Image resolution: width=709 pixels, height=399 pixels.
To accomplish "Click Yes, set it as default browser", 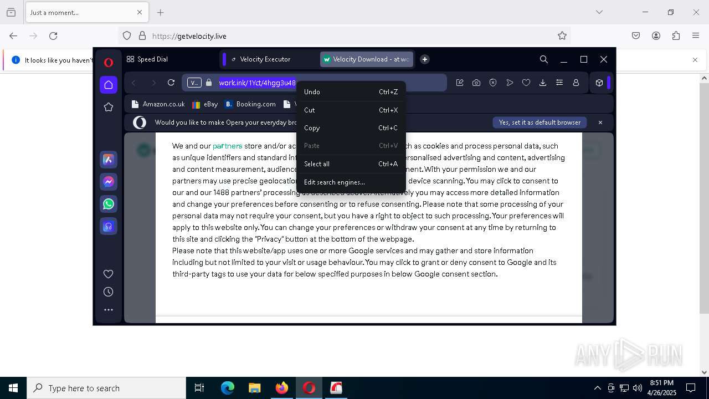I will [x=540, y=122].
